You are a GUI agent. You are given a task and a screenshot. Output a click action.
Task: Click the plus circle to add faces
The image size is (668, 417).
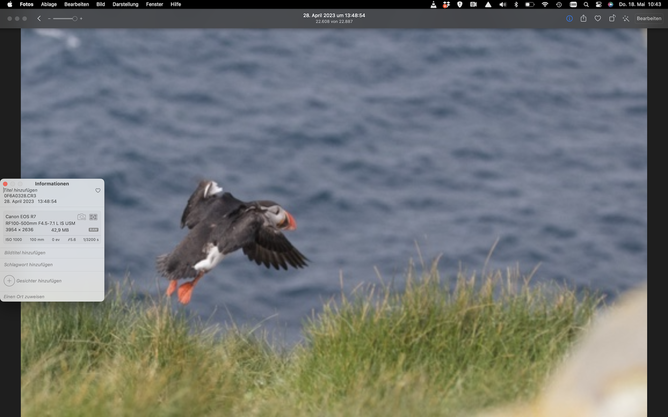pos(9,281)
